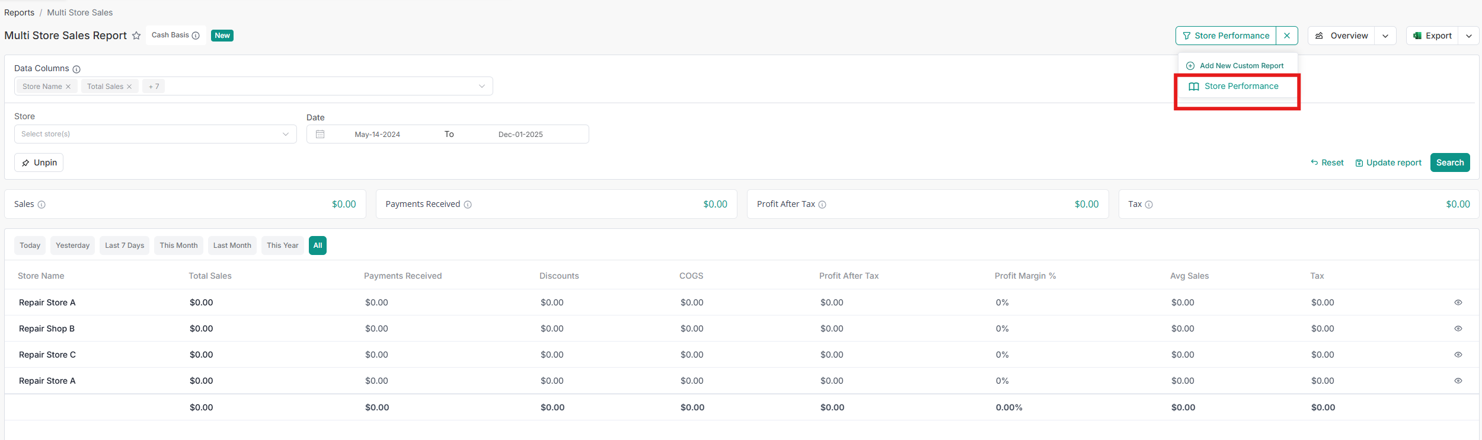
Task: Click the Update report link
Action: pos(1388,162)
